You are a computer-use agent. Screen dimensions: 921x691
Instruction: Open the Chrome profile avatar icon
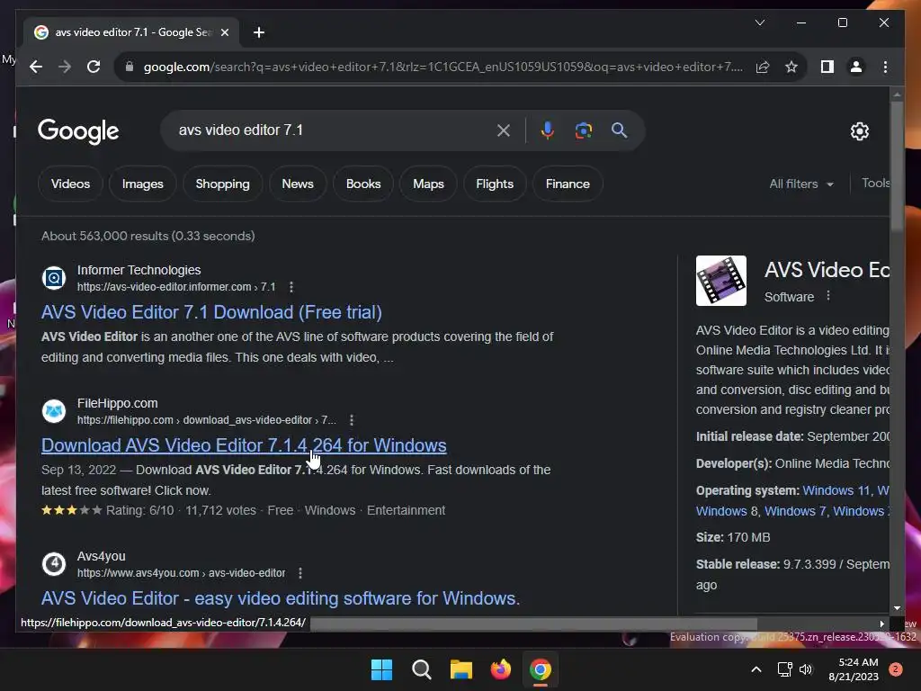(856, 67)
